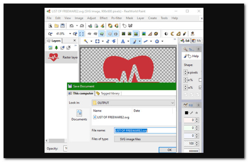Select the This computer tab
The height and width of the screenshot is (162, 248).
[81, 94]
